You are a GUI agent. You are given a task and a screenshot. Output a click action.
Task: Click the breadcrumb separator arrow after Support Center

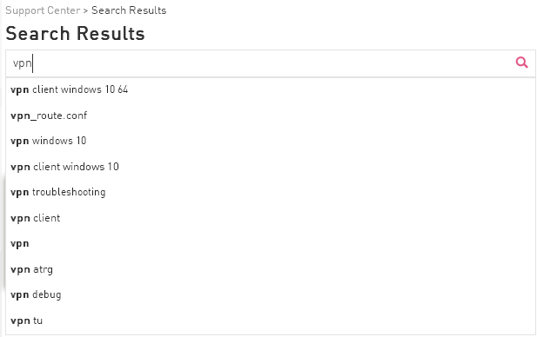click(85, 10)
